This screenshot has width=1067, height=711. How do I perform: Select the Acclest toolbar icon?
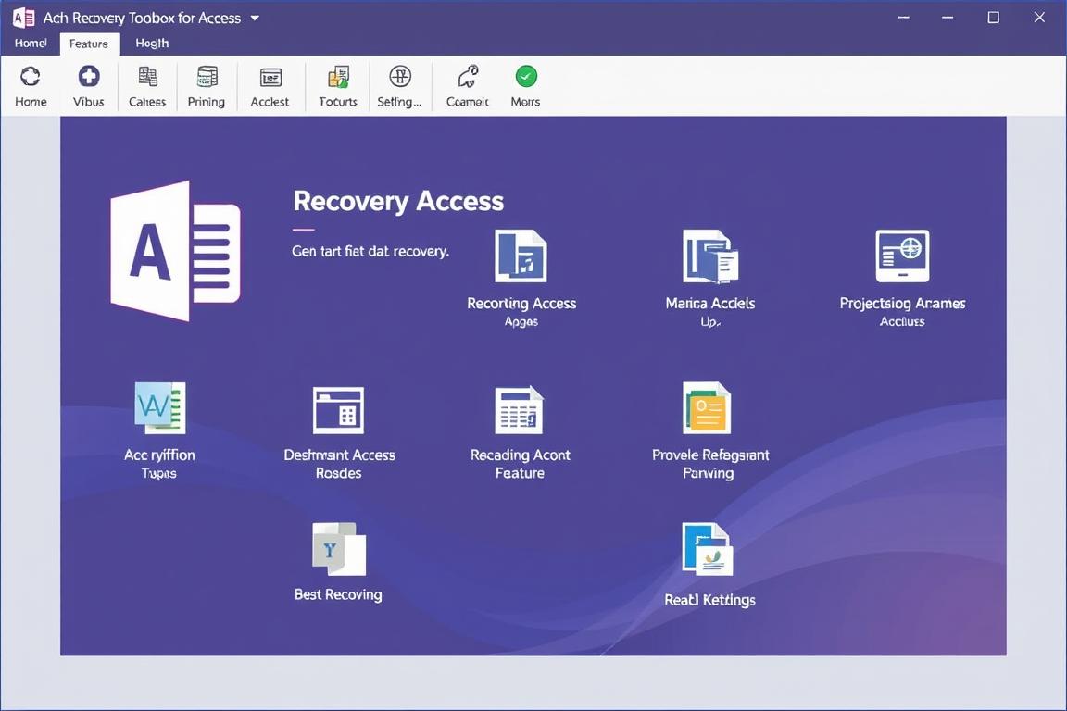tap(270, 77)
